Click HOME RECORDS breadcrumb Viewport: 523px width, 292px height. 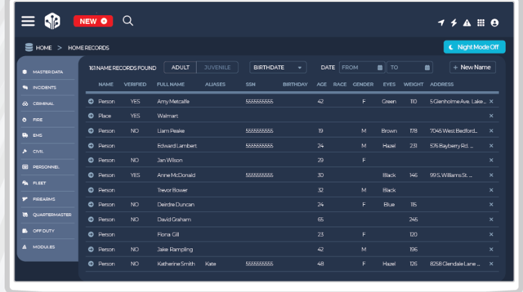click(89, 48)
